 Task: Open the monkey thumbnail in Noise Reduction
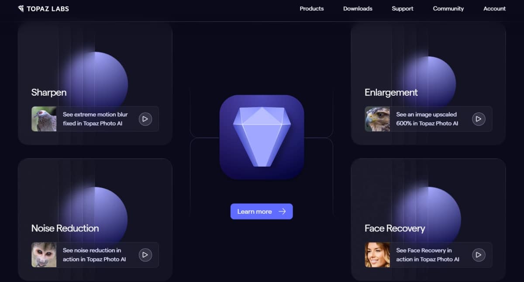(44, 255)
